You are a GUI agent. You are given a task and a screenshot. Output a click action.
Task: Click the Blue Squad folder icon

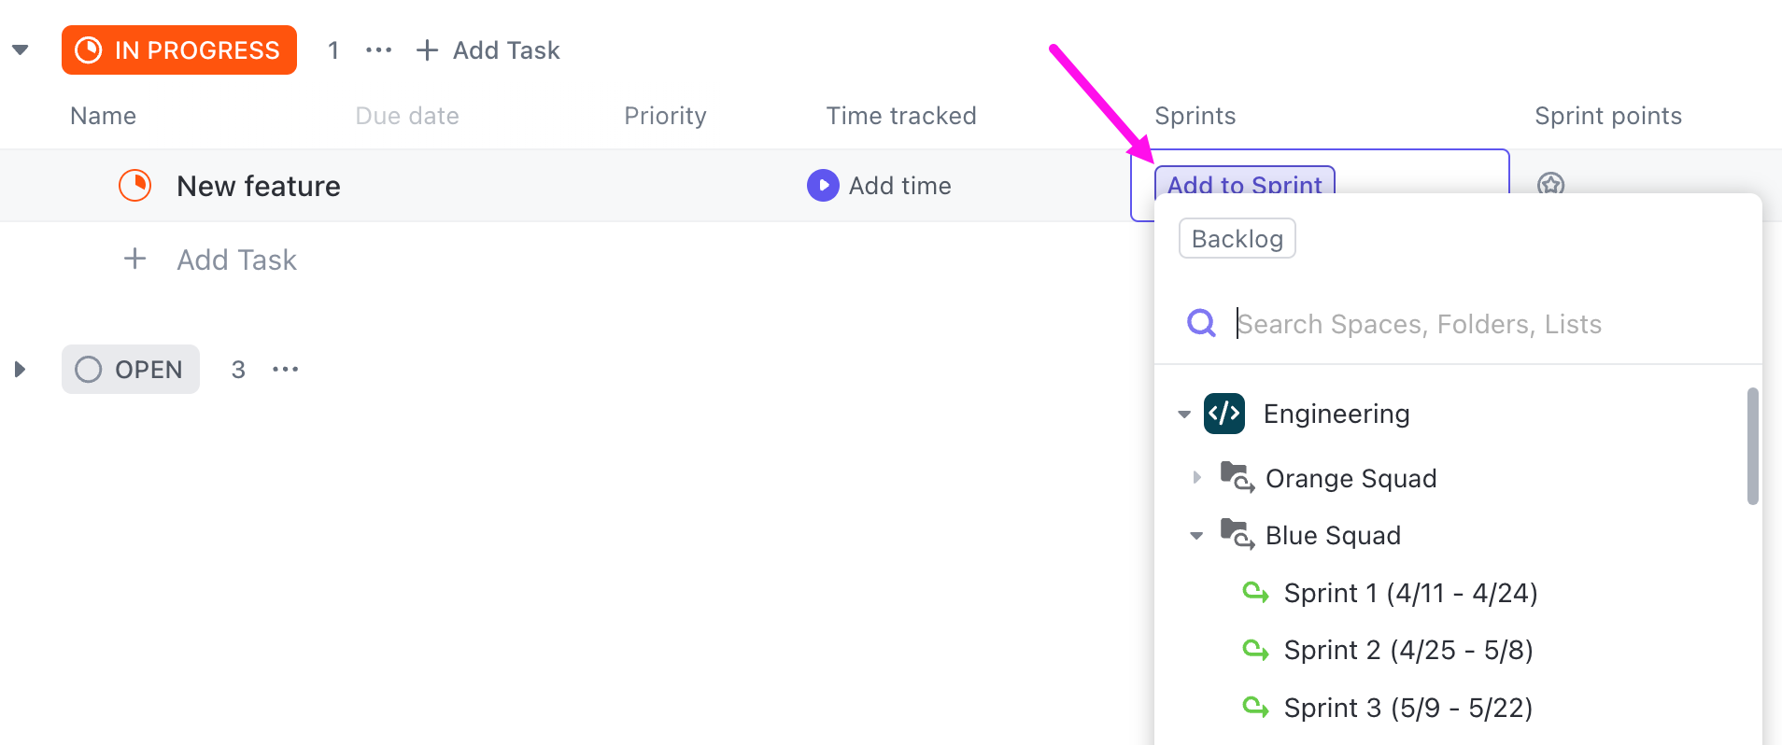1237,534
